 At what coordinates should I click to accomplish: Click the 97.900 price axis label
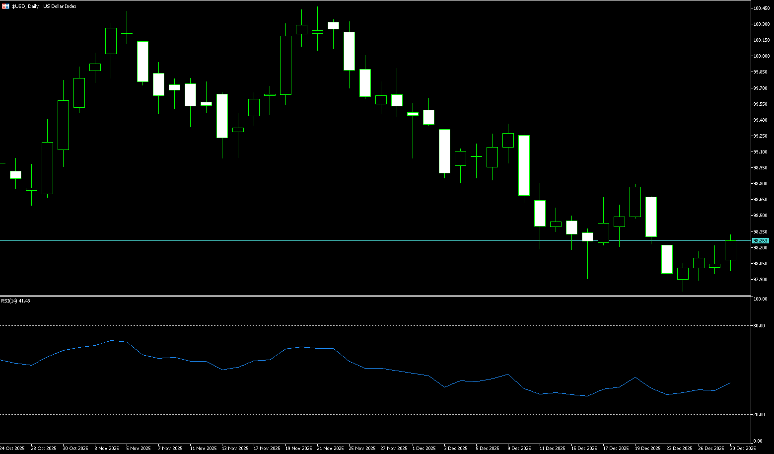(x=760, y=279)
